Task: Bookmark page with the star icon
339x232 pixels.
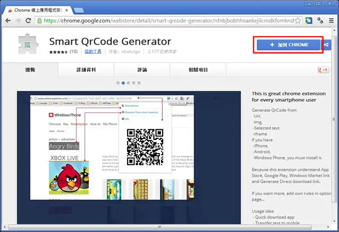Action: [298, 21]
